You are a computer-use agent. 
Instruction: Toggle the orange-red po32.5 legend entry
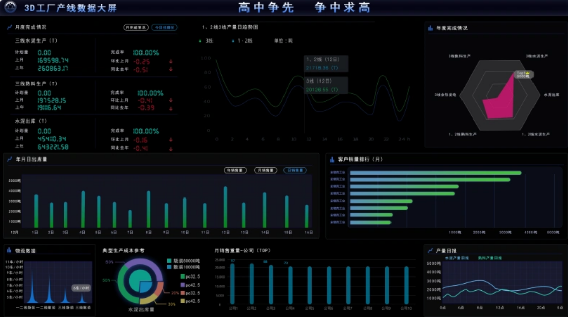tap(190, 293)
